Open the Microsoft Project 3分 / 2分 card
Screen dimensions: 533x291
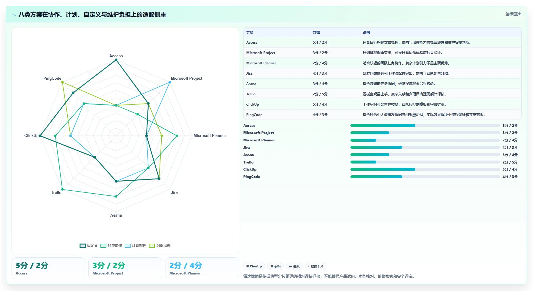125,268
